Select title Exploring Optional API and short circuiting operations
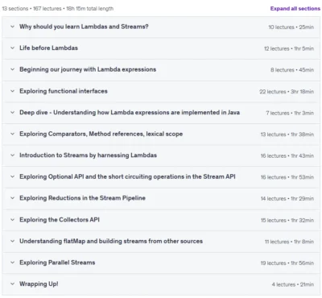 pos(127,176)
